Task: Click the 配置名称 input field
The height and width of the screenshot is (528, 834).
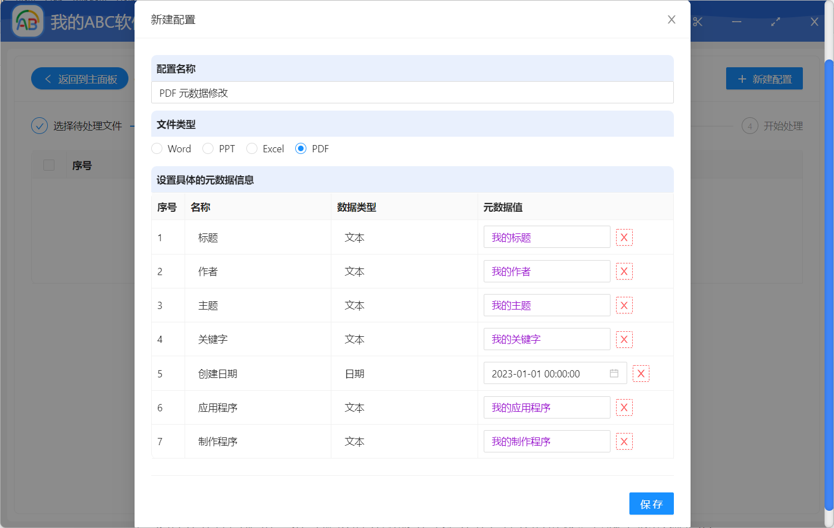Action: (412, 92)
